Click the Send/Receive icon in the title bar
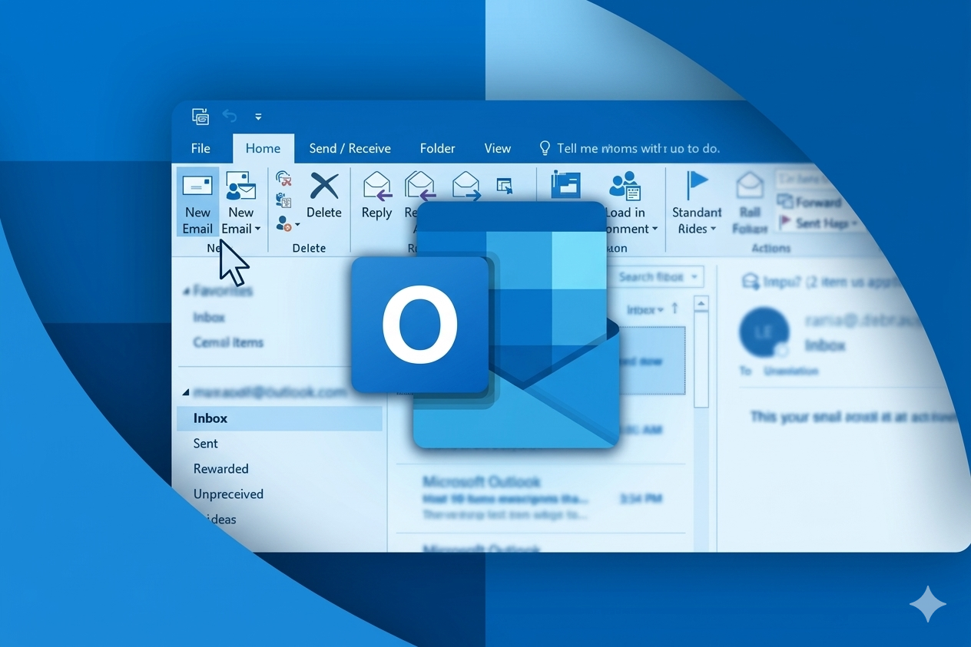This screenshot has height=647, width=971. [x=200, y=117]
